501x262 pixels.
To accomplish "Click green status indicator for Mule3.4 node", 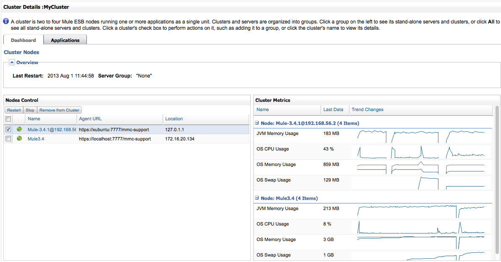I will [x=19, y=139].
